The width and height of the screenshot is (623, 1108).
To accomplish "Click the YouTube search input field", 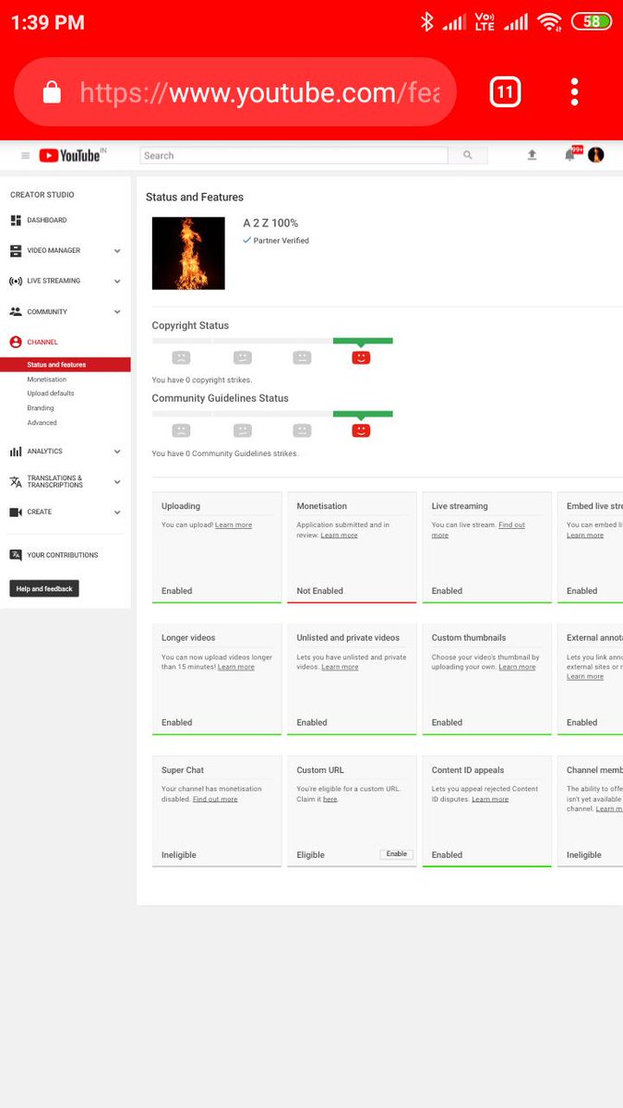I will pos(294,155).
